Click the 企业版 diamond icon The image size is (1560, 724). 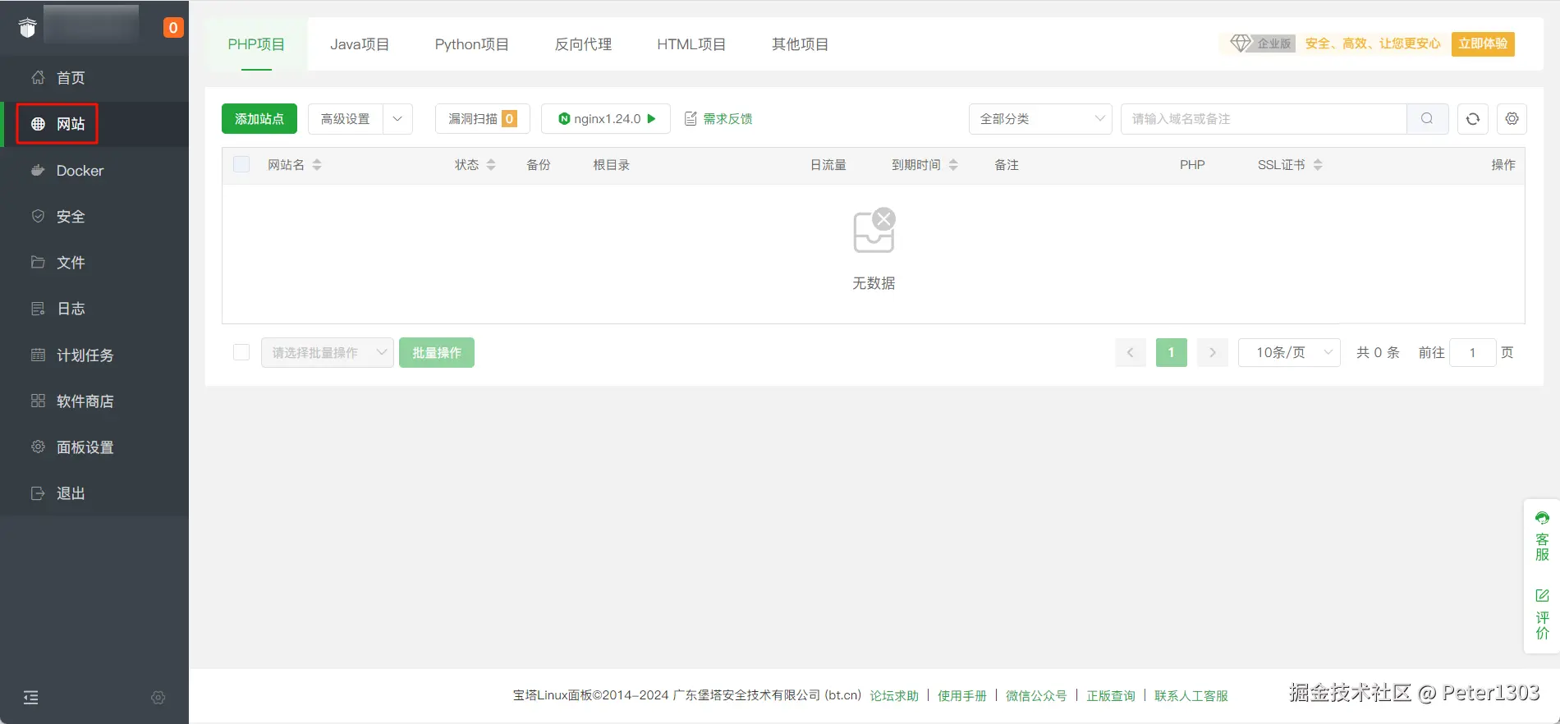tap(1241, 43)
